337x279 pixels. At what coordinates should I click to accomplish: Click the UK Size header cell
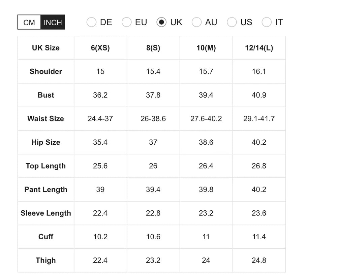(45, 48)
